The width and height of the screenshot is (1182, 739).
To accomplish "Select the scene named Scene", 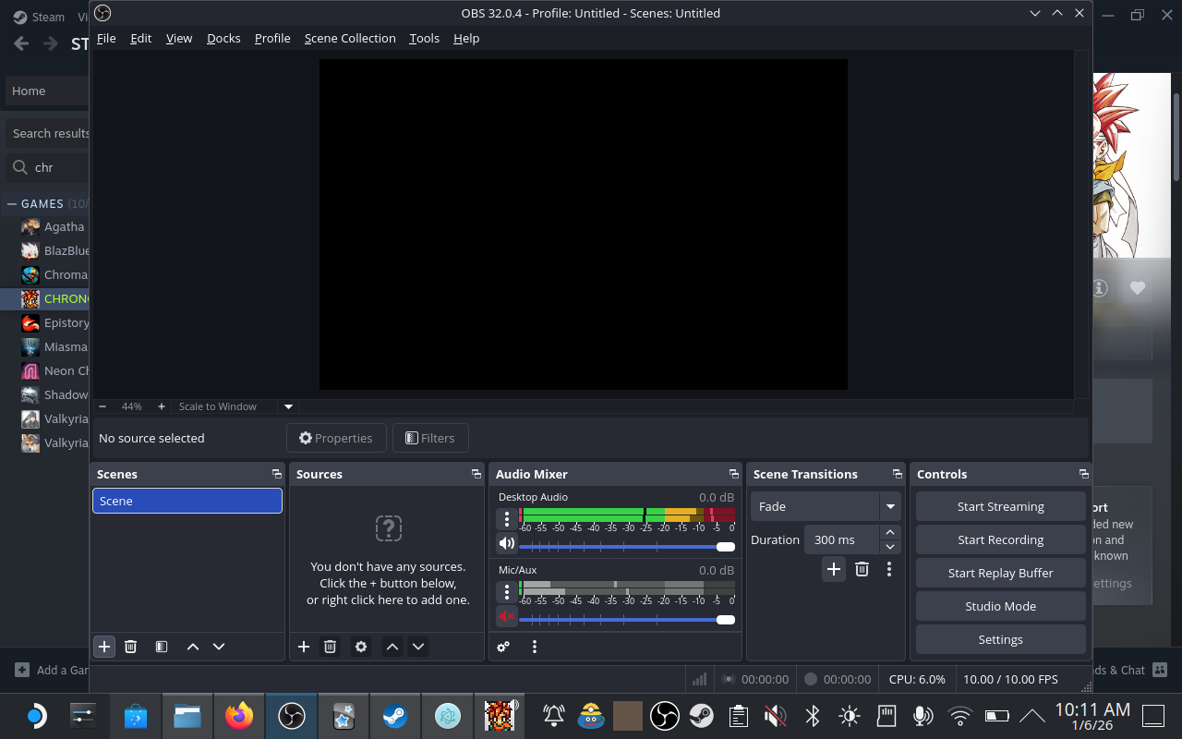I will click(187, 501).
